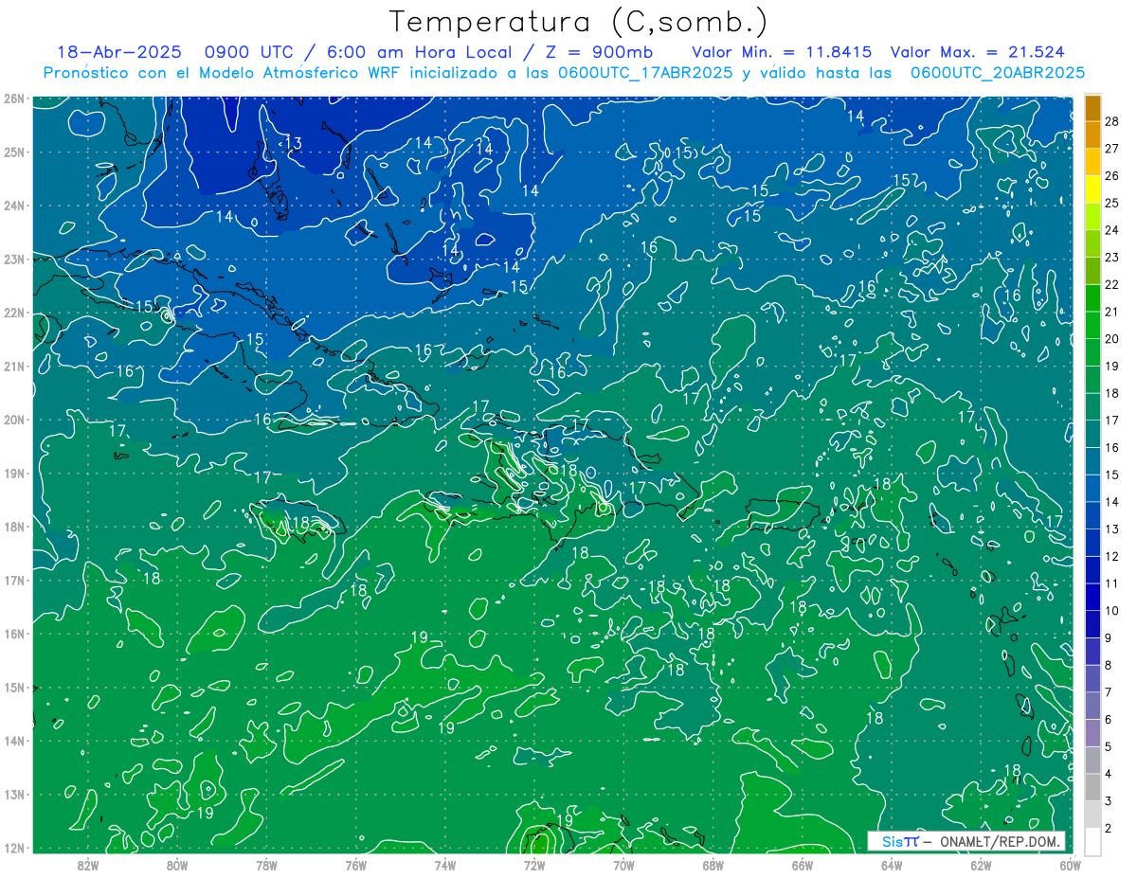
Task: Click the "60W" longitude axis label
Action: 1071,865
